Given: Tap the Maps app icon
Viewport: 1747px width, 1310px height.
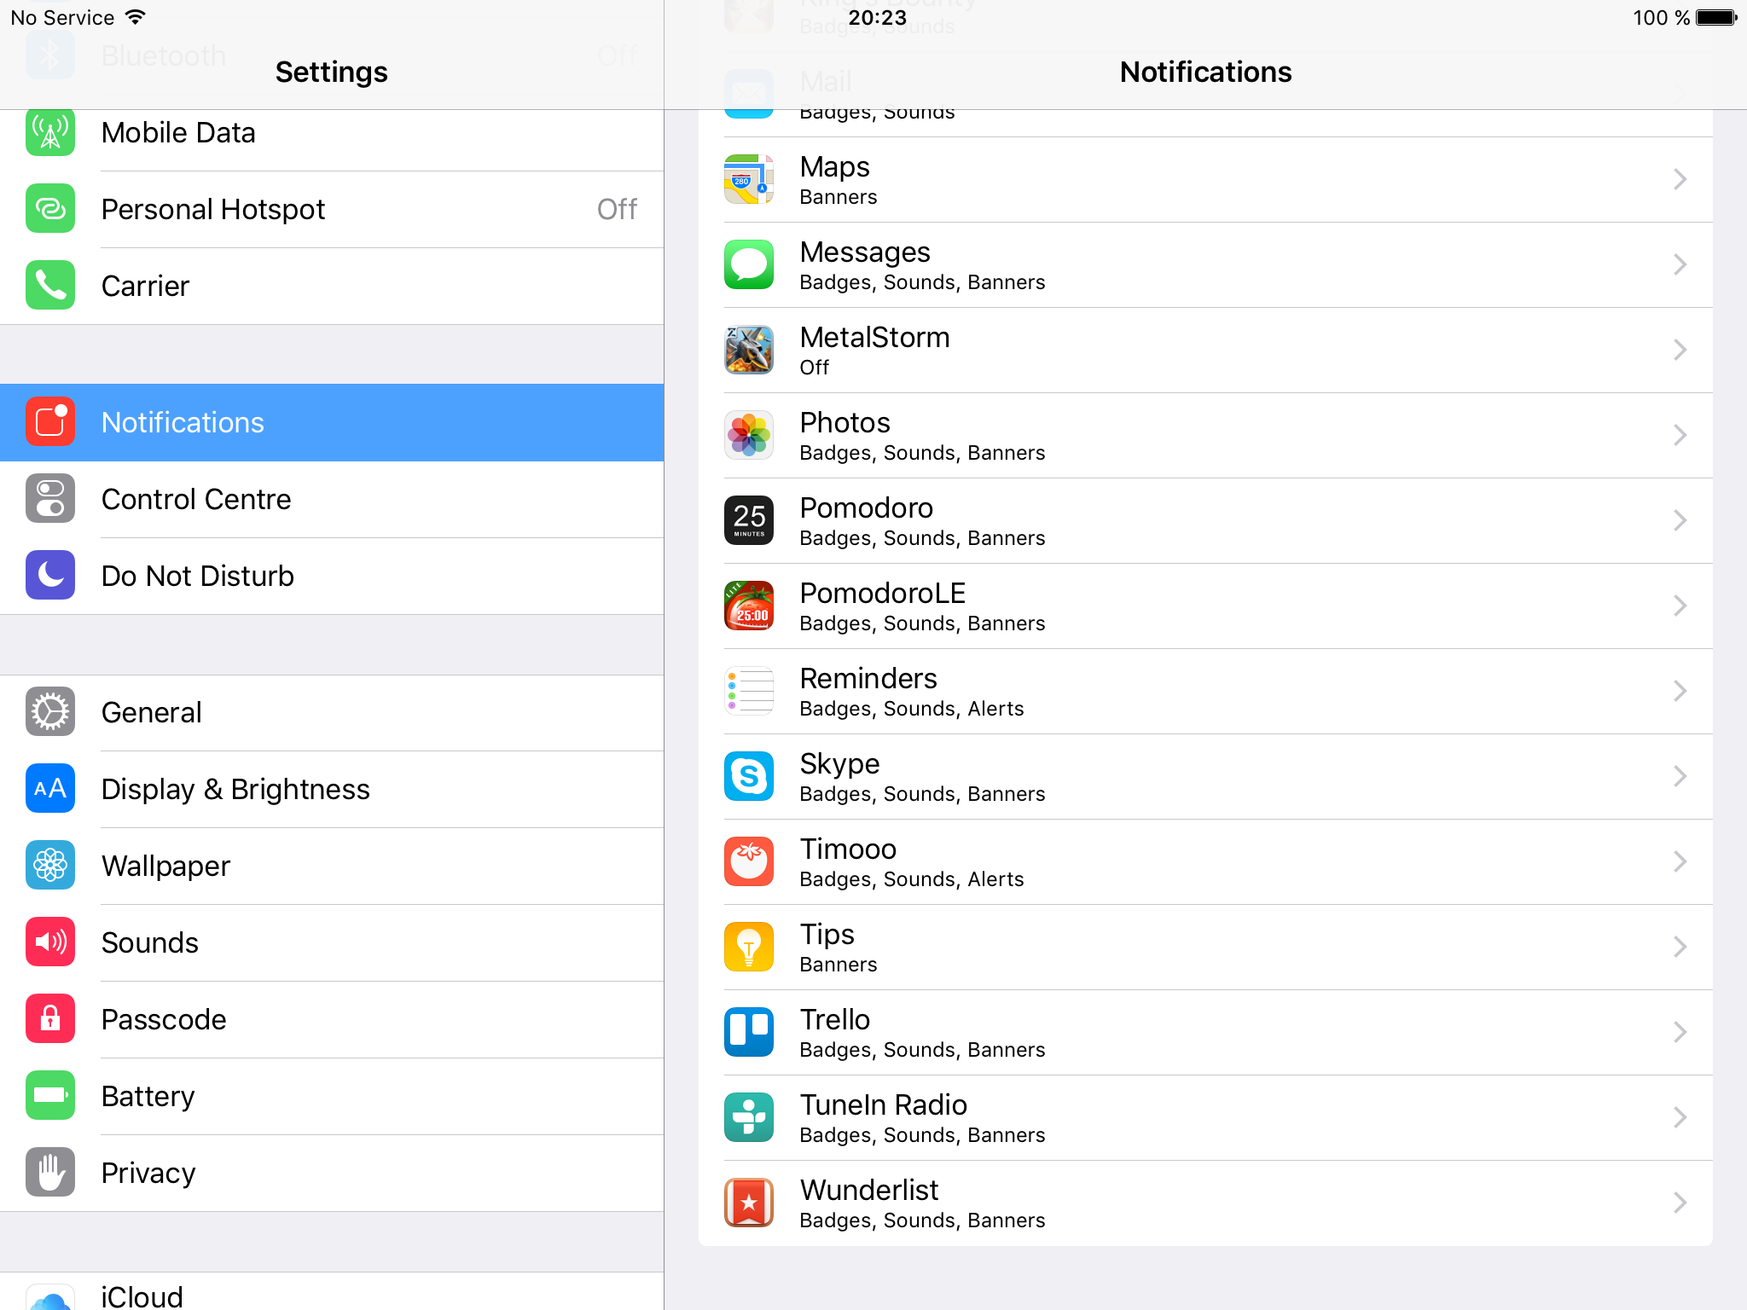Looking at the screenshot, I should (x=749, y=179).
